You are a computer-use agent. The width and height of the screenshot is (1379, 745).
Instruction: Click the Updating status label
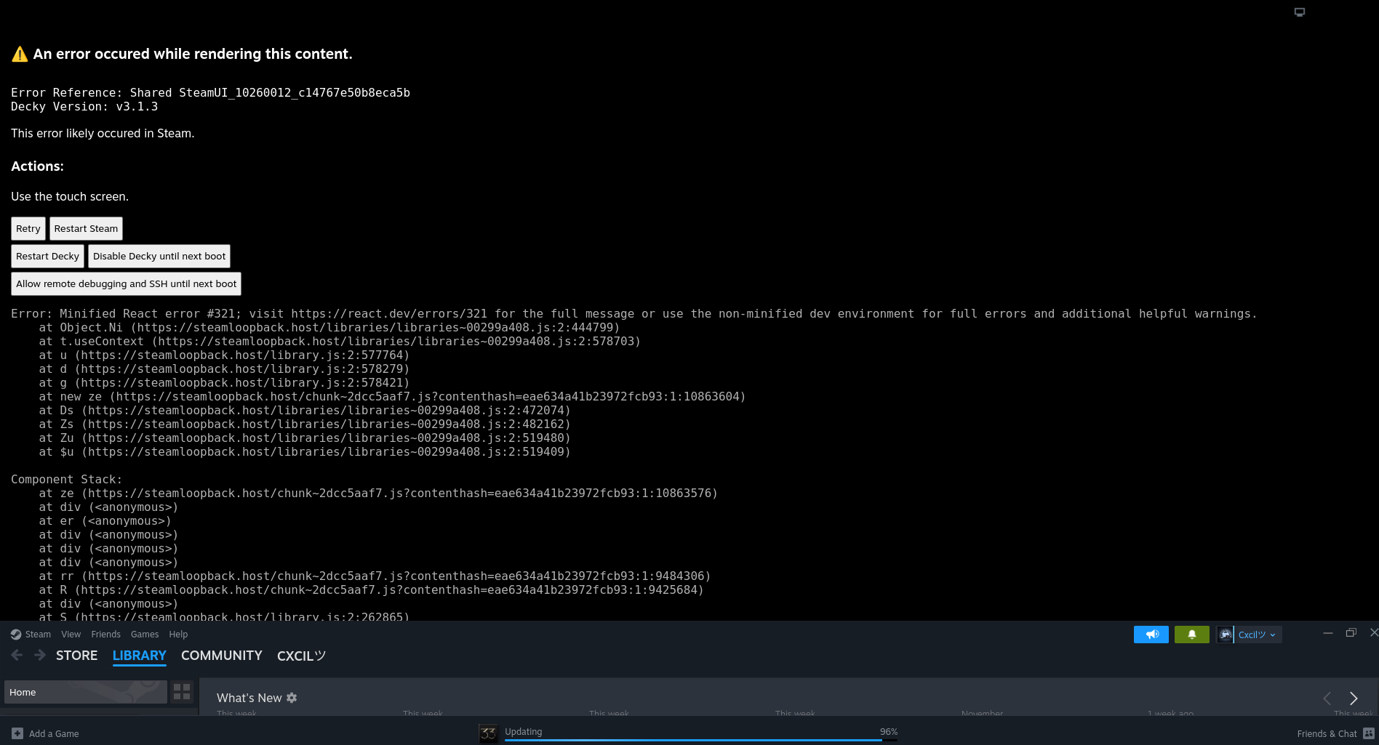click(x=524, y=732)
